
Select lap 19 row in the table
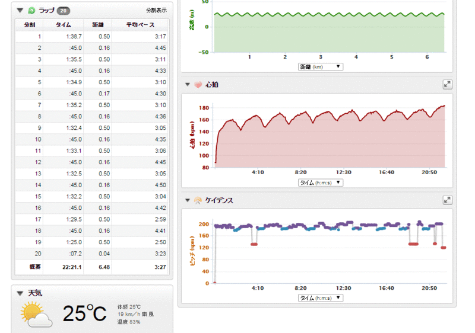[92, 242]
